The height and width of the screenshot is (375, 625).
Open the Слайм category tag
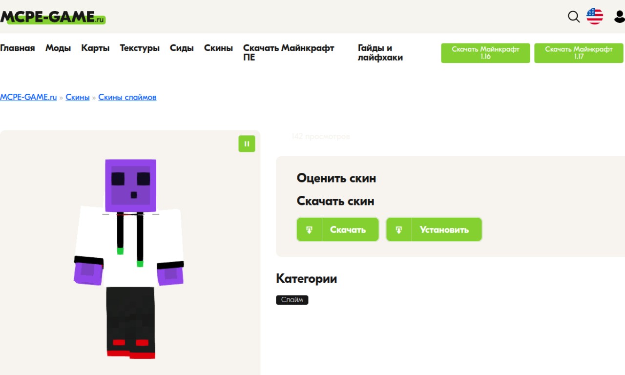tap(292, 300)
